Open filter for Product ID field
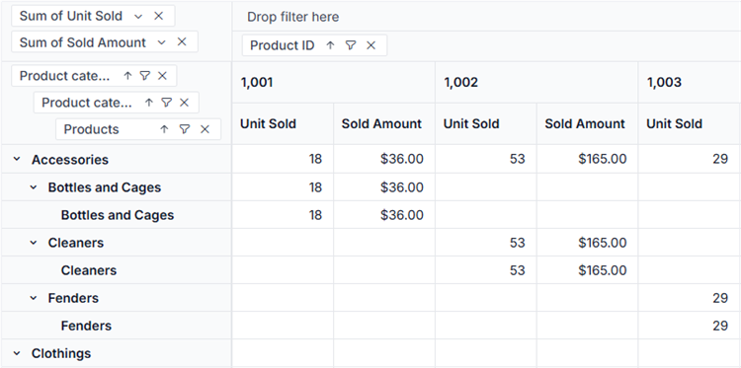The image size is (741, 368). tap(350, 45)
